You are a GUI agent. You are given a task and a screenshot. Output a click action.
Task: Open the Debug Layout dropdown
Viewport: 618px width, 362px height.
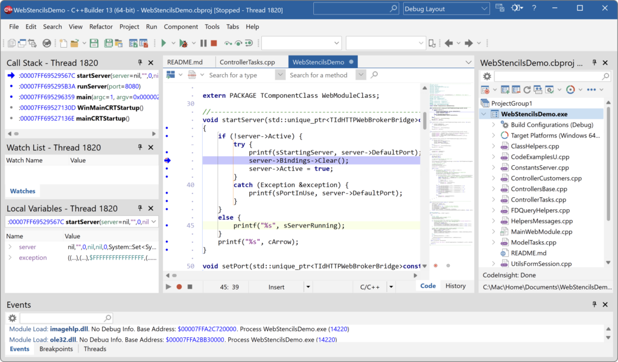click(484, 8)
